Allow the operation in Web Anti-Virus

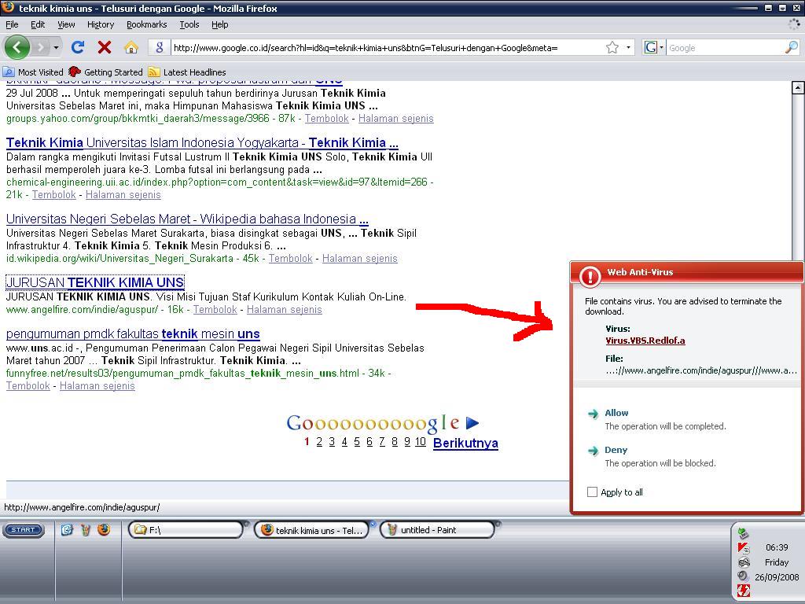tap(616, 413)
